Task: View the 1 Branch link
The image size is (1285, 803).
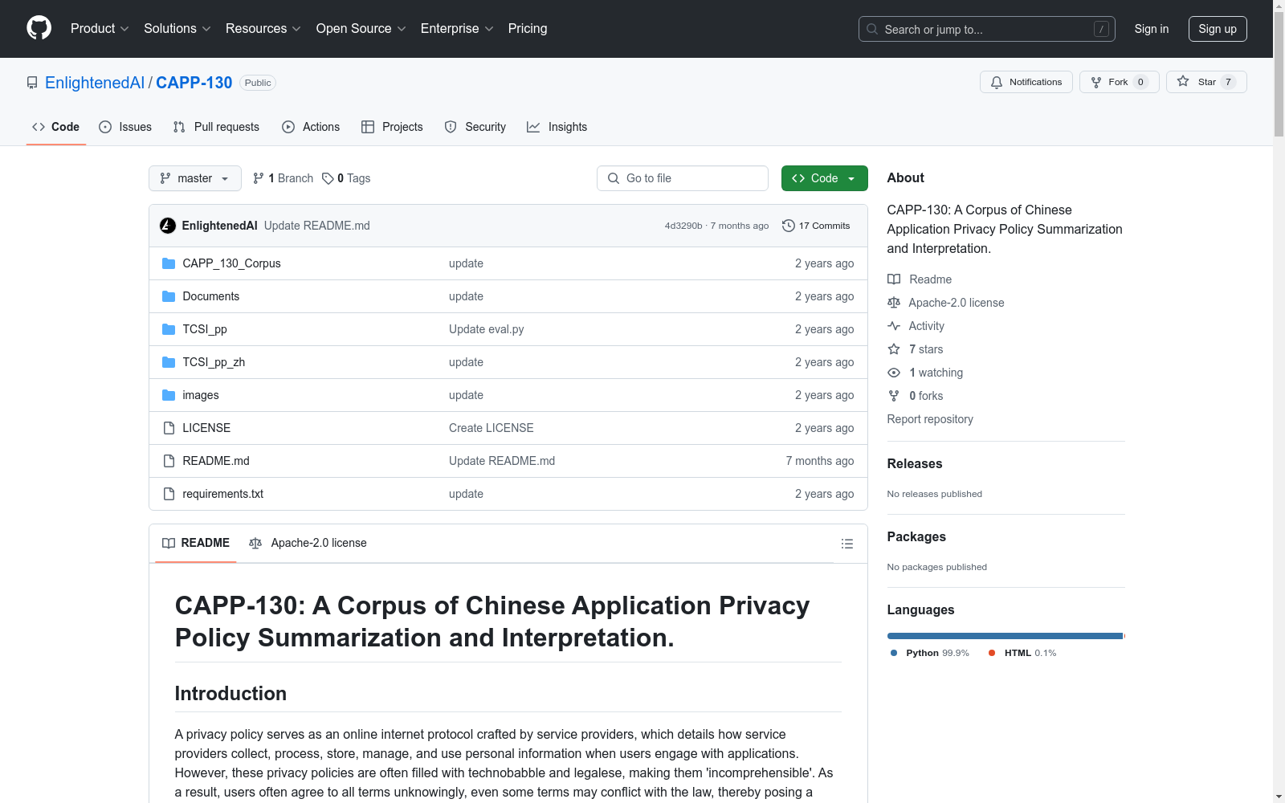Action: click(283, 178)
